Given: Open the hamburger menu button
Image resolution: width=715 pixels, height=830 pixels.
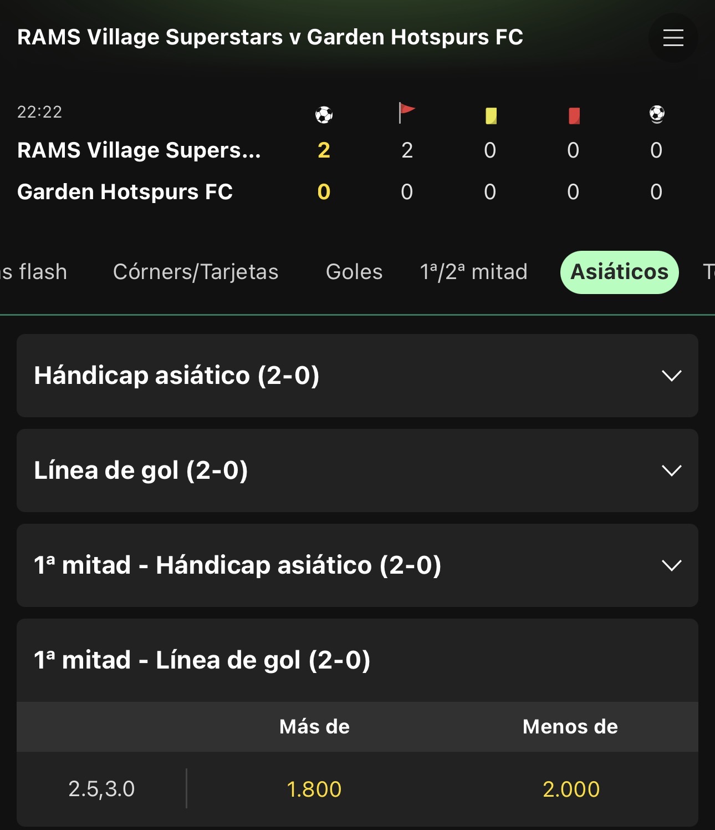Looking at the screenshot, I should (x=673, y=38).
